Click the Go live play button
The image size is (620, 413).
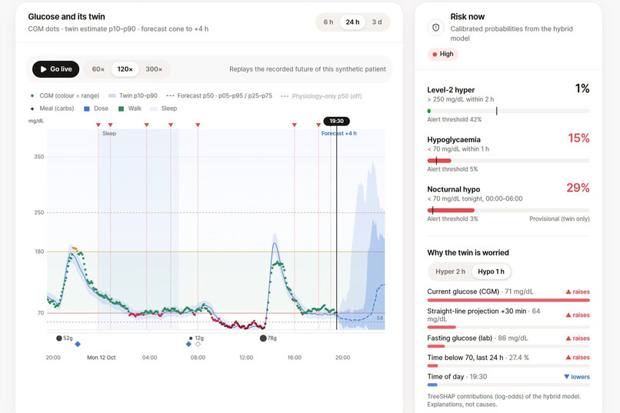[x=55, y=69]
